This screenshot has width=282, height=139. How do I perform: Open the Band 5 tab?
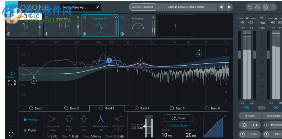177,108
